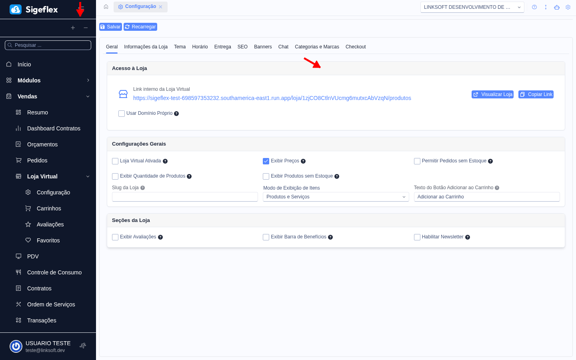Open the PDV menu item icon
This screenshot has height=360, width=576.
tap(18, 256)
